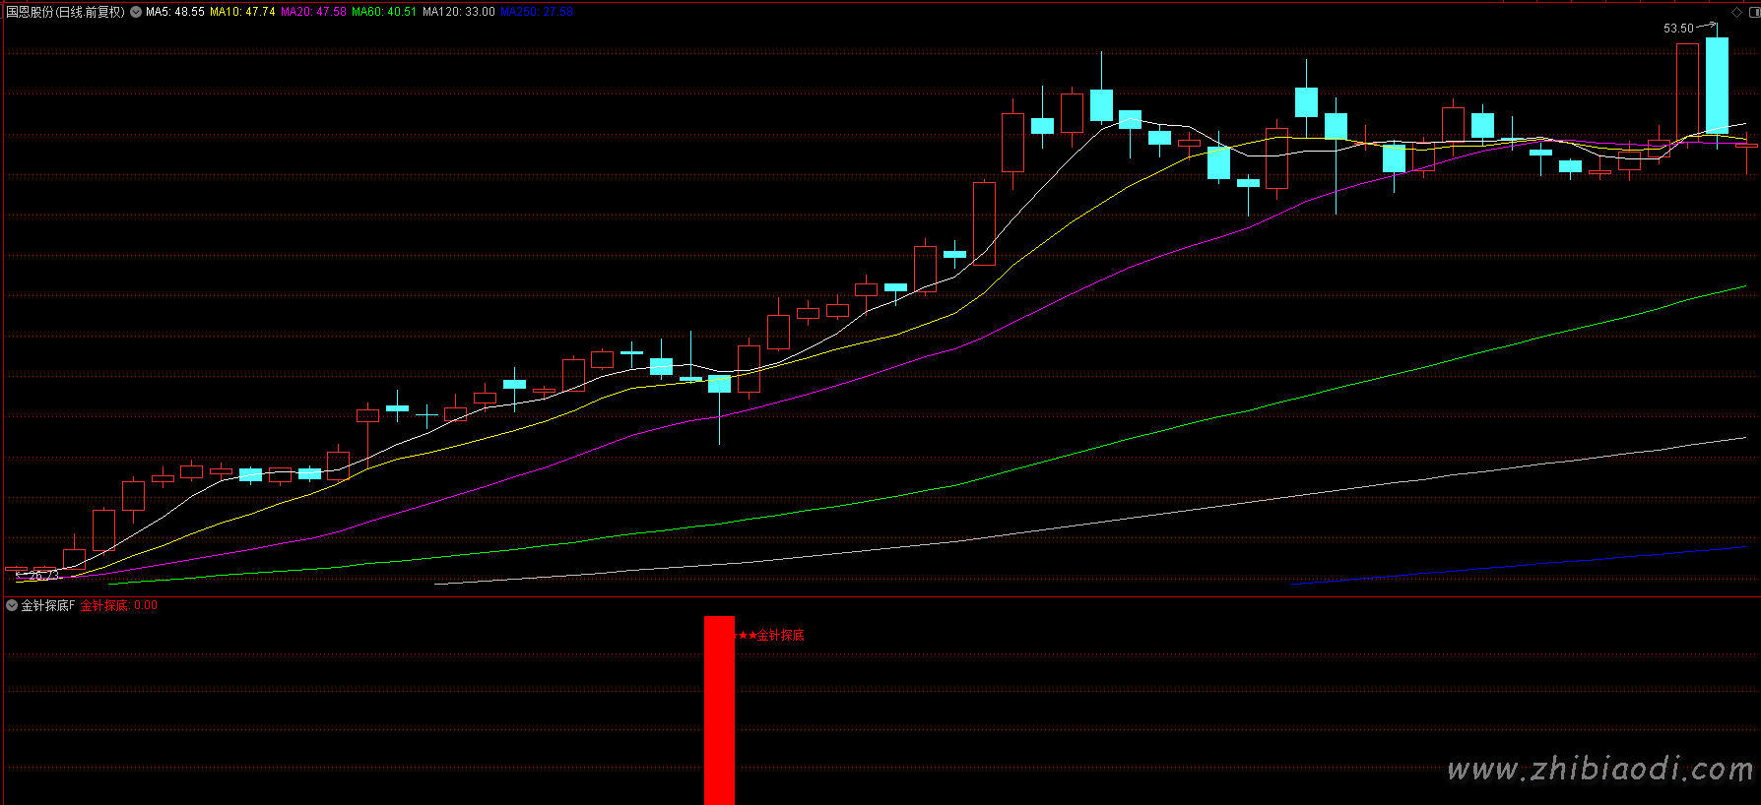
Task: Click the www.zhibiaodi.com watermark
Action: tap(1599, 769)
